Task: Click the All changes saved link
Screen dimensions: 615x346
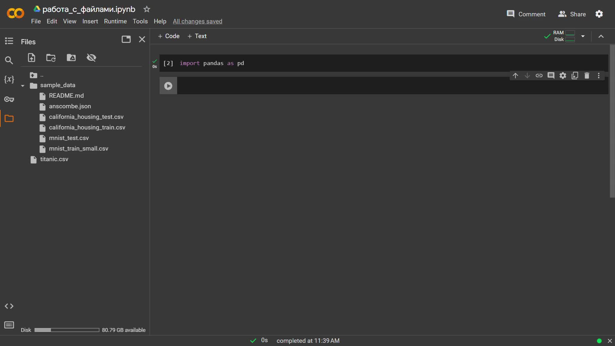Action: 197,21
